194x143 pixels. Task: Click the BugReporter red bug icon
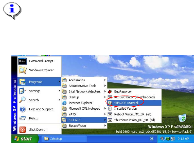[110, 92]
